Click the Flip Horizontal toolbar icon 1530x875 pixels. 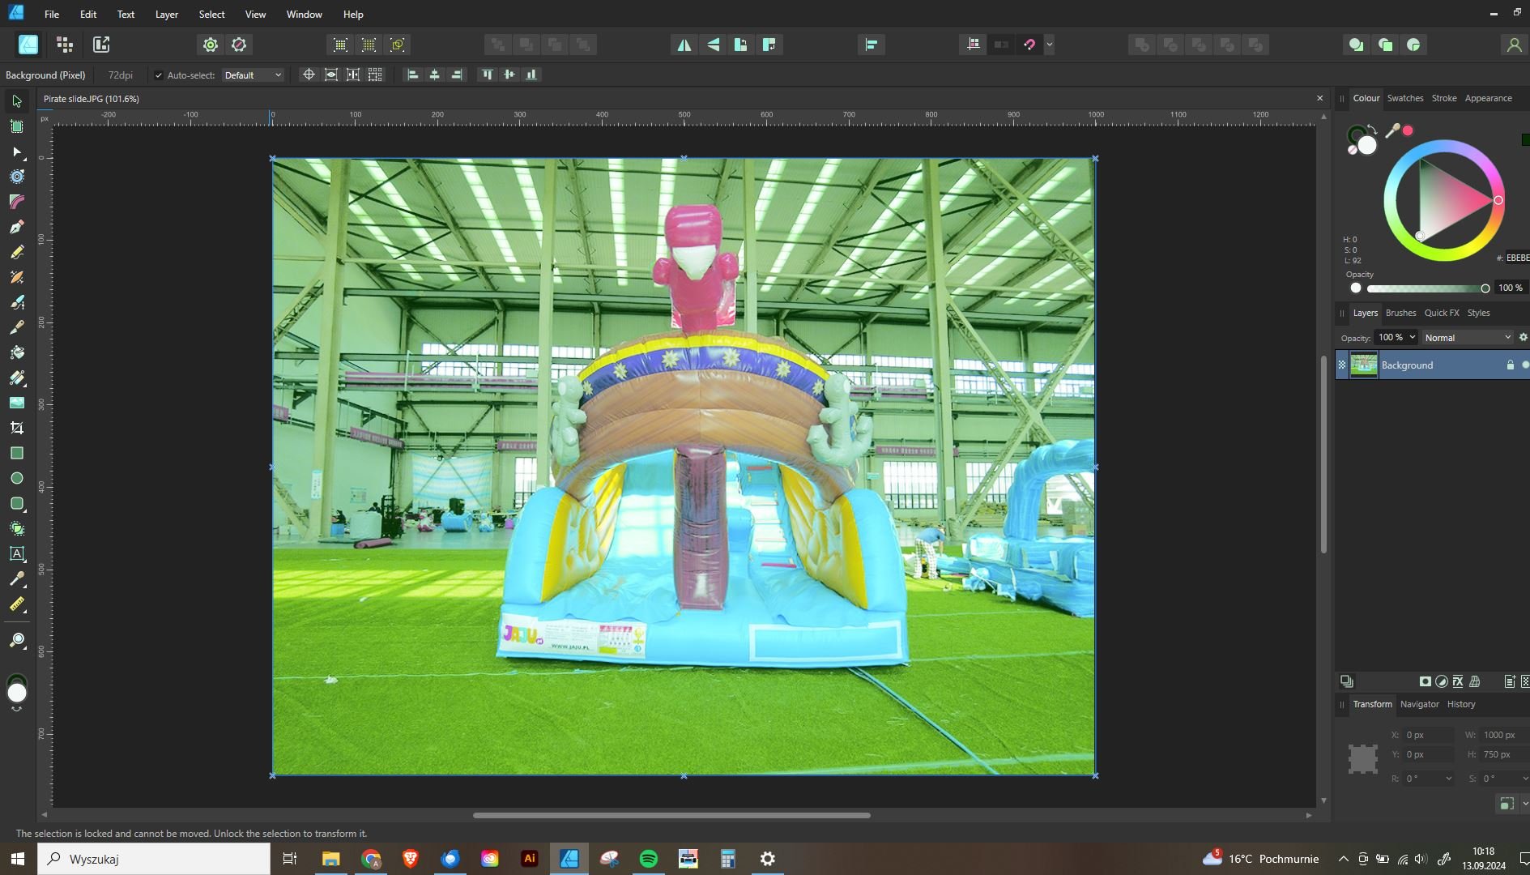pyautogui.click(x=684, y=45)
